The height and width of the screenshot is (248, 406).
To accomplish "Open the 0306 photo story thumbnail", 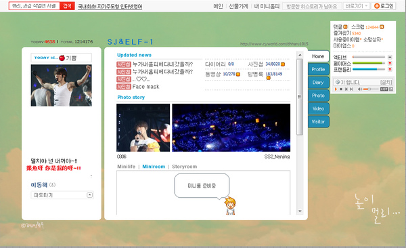I will 143,127.
